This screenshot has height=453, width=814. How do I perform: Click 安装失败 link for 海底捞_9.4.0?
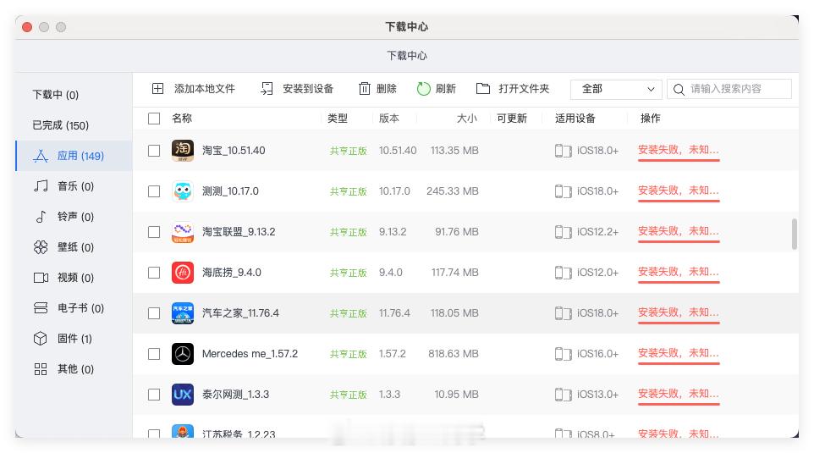(679, 272)
